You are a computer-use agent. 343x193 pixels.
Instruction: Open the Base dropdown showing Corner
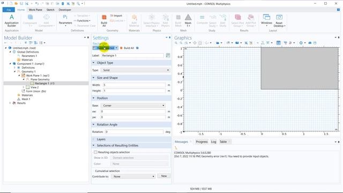[x=133, y=106]
